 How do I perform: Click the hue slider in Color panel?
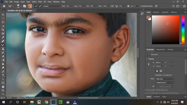tap(183, 30)
